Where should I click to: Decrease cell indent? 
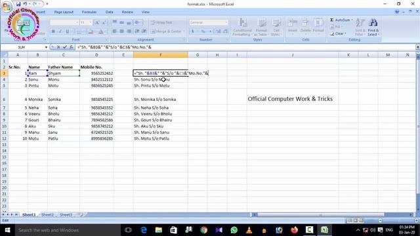[137, 31]
